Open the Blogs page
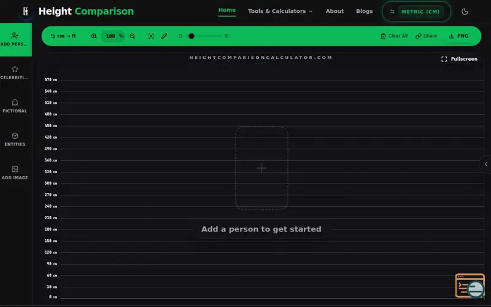The height and width of the screenshot is (307, 491). (x=364, y=11)
